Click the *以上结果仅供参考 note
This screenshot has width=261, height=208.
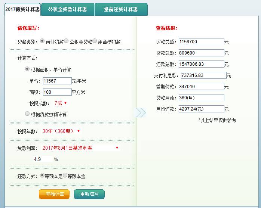pyautogui.click(x=217, y=120)
